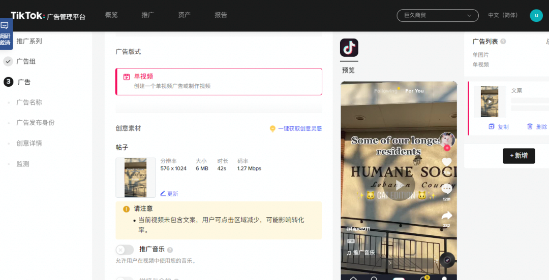Click the 更新 link
Image resolution: width=549 pixels, height=280 pixels.
pos(173,194)
